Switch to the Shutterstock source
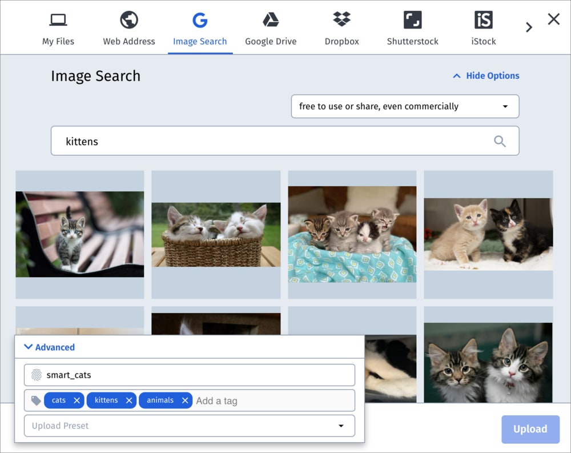 pyautogui.click(x=412, y=27)
